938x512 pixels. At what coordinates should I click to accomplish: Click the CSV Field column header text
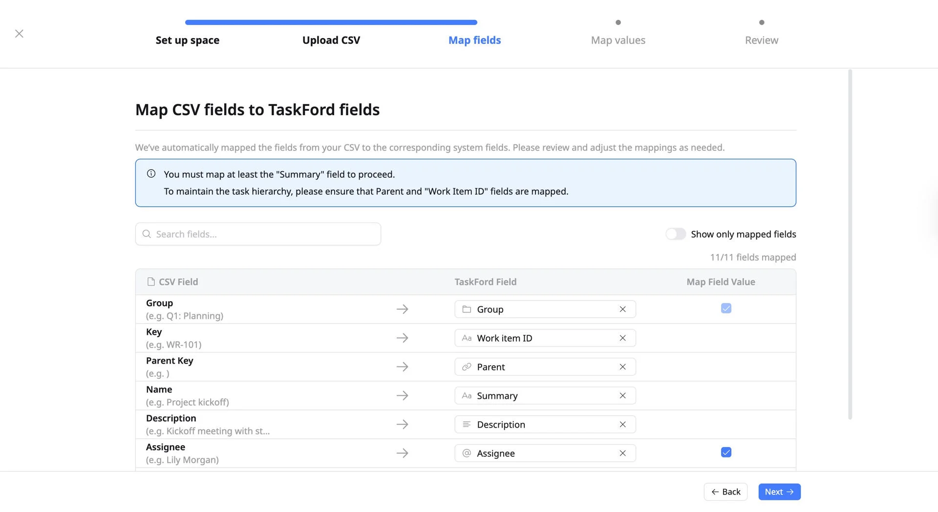(x=178, y=282)
